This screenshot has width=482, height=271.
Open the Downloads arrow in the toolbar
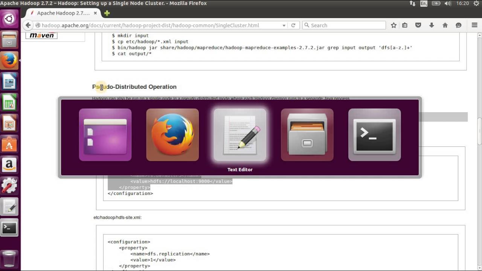coord(432,25)
